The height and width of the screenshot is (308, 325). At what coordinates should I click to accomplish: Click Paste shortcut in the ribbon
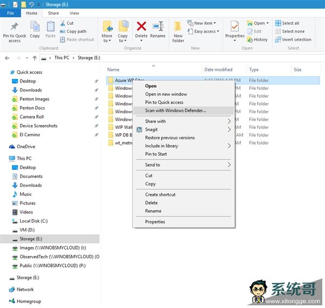pos(77,40)
